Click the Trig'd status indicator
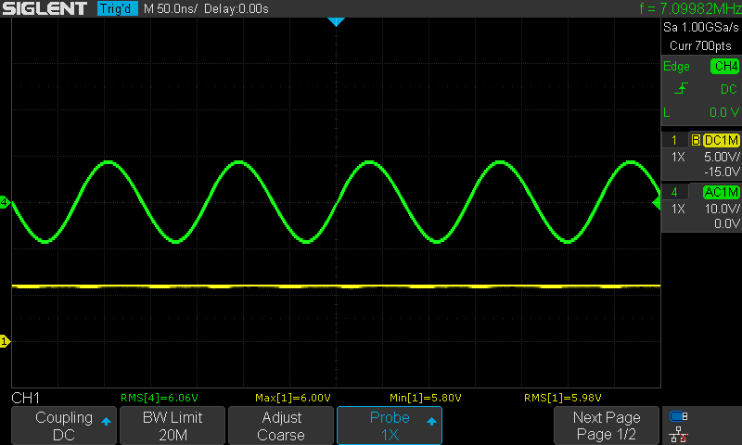The width and height of the screenshot is (742, 445). pos(118,8)
